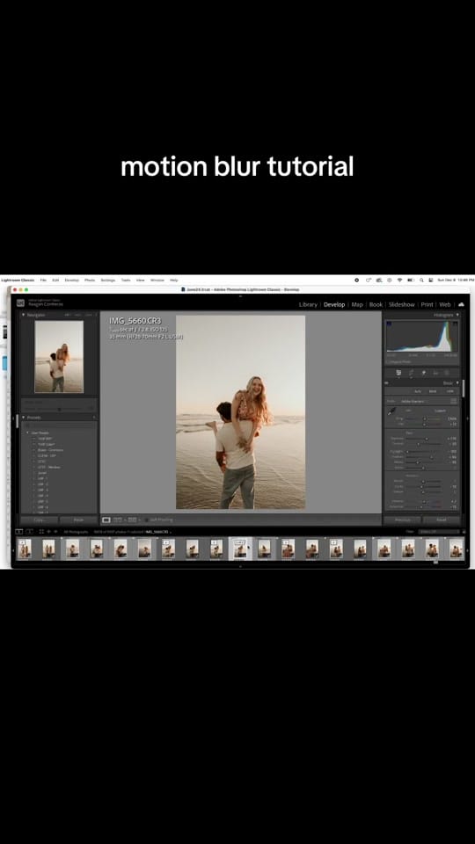This screenshot has width=475, height=844.
Task: Adjust the Exposure slider handle
Action: (427, 439)
